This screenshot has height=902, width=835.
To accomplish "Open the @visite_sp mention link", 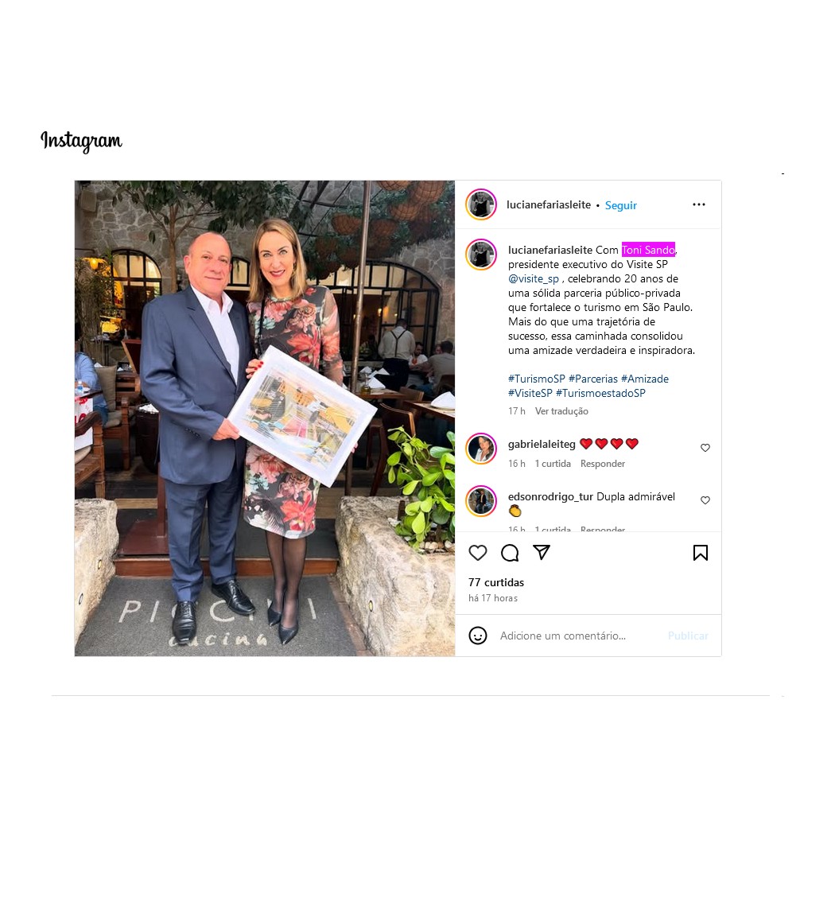I will coord(533,279).
